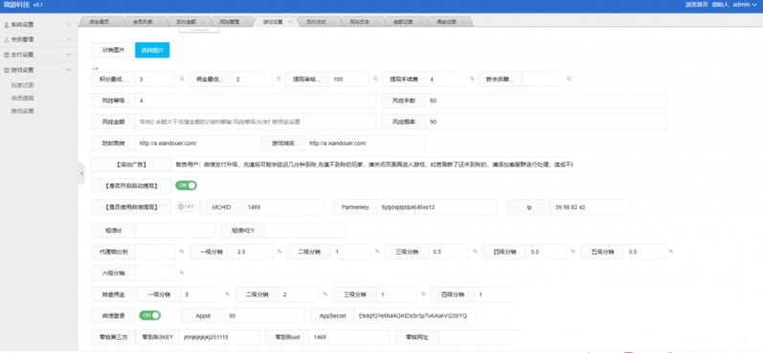Switch to the 支付方式 tab

pos(316,22)
